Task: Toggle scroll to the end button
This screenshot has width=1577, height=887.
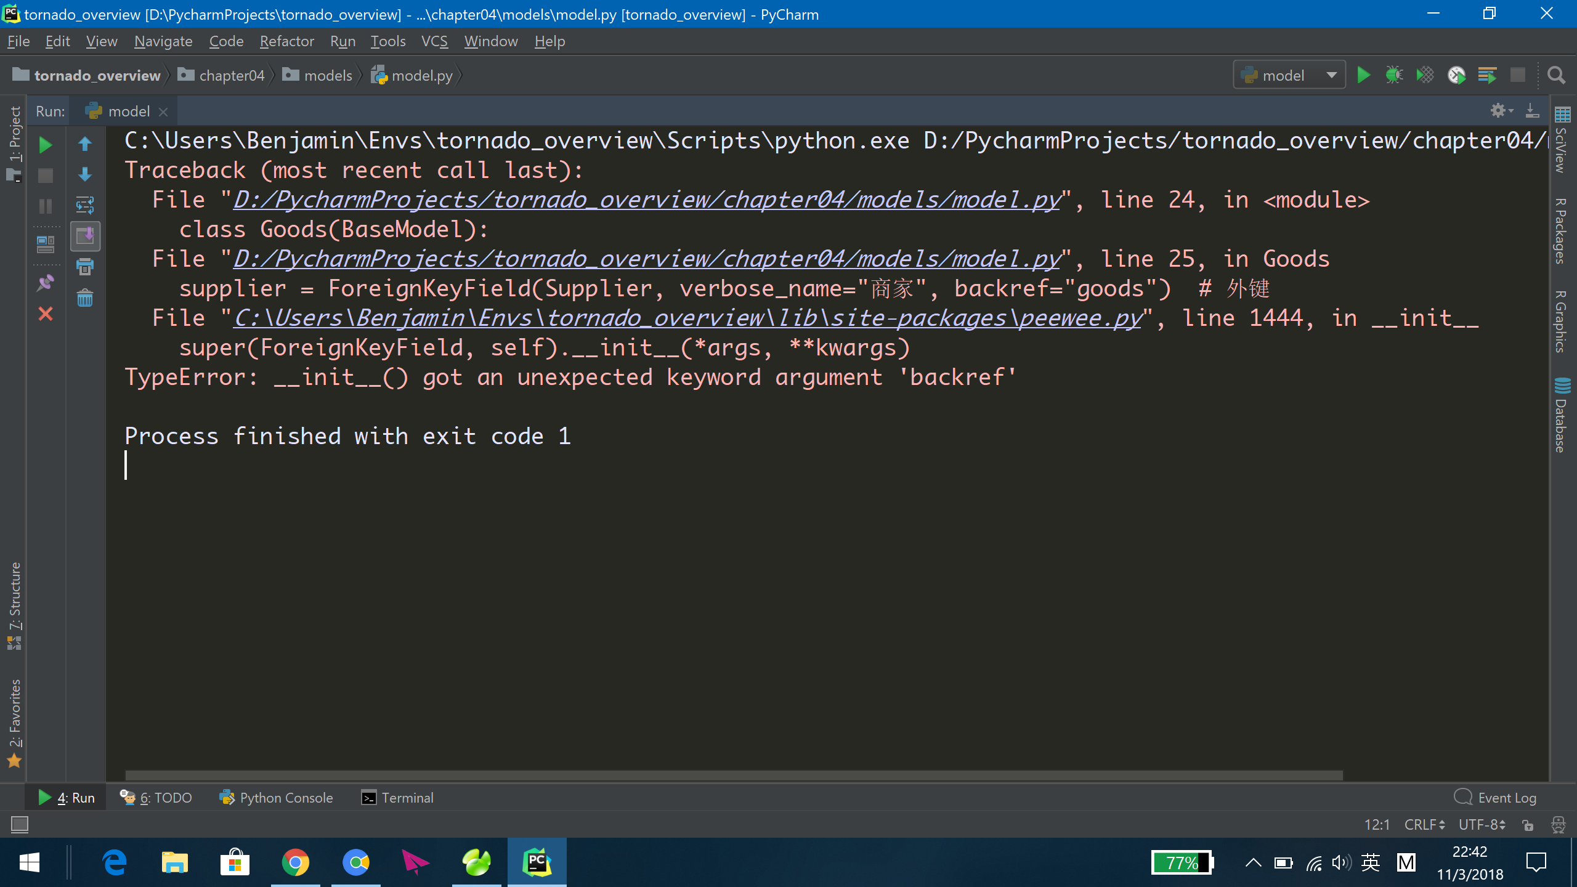Action: point(85,236)
